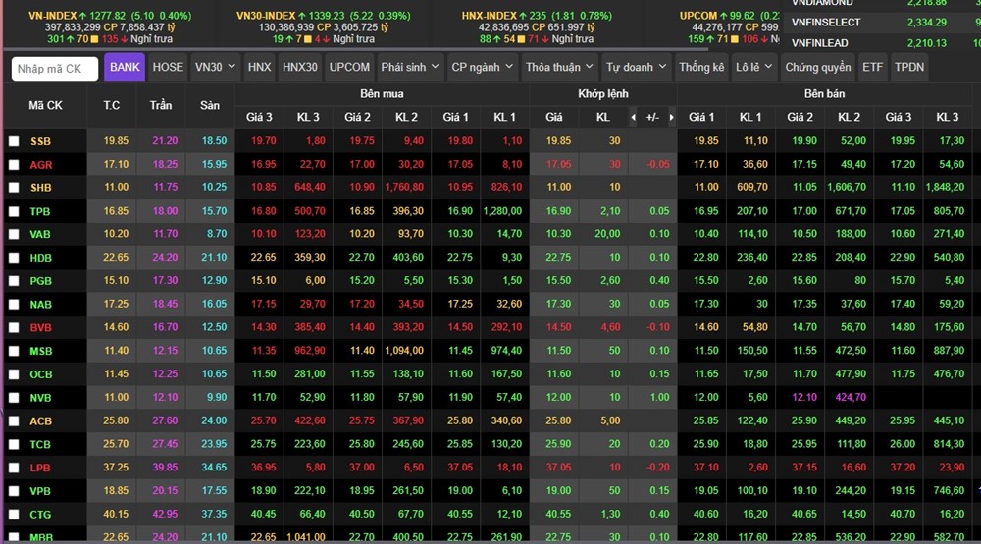Open the HNX30 tab

point(299,67)
